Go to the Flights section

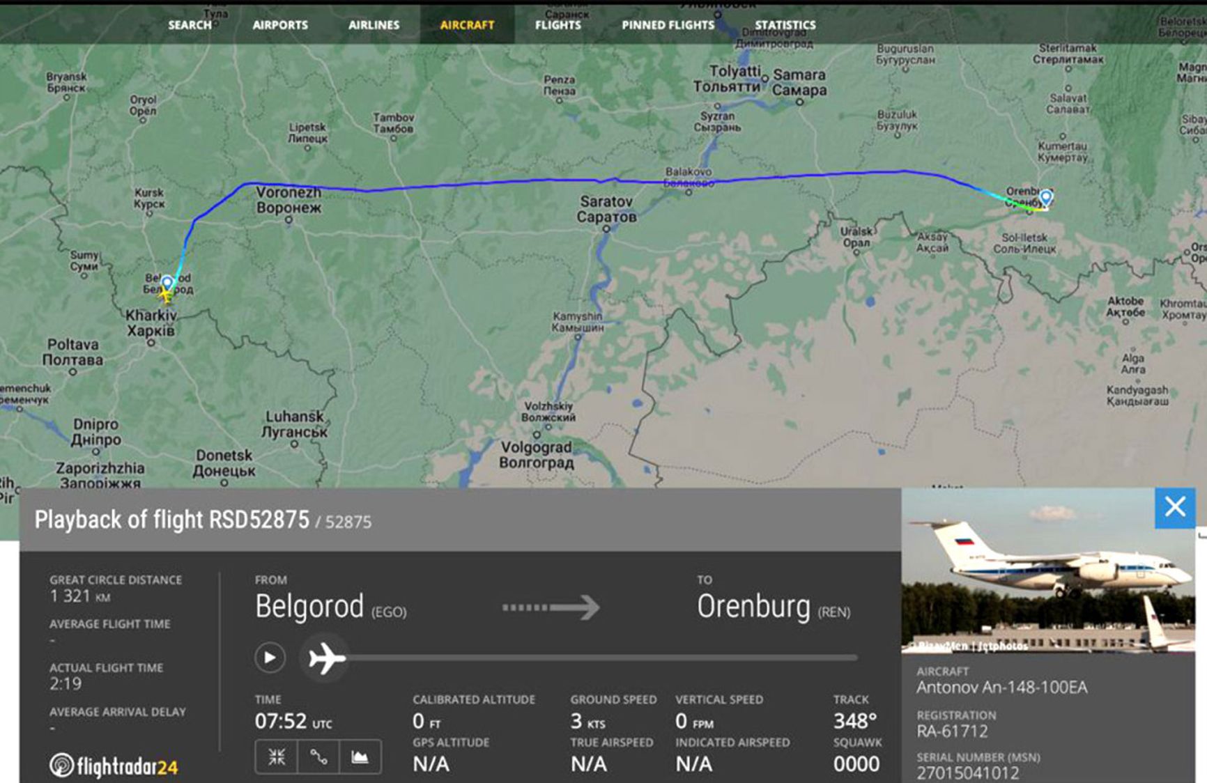[558, 25]
